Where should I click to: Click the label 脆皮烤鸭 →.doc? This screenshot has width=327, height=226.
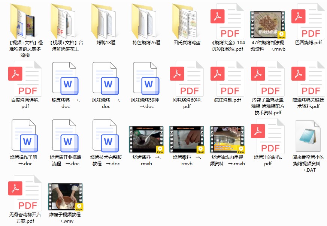[x=66, y=103]
